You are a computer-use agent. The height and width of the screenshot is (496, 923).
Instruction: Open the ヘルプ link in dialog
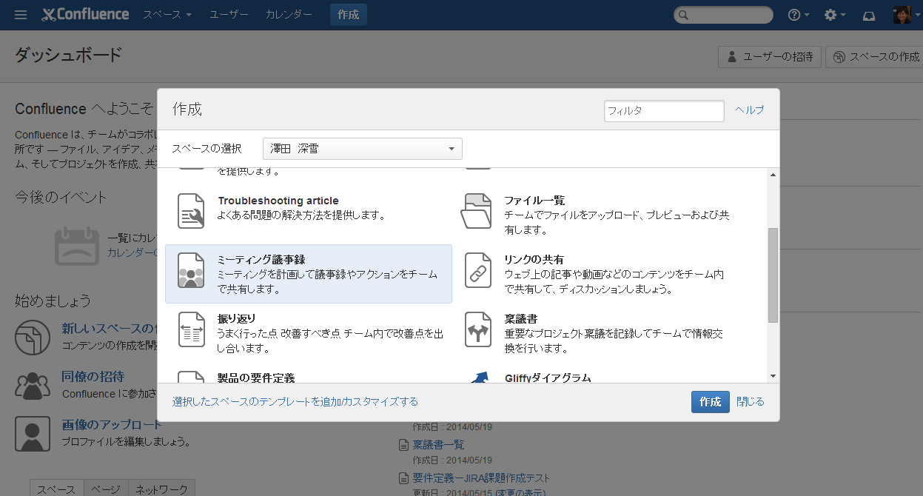[x=750, y=110]
